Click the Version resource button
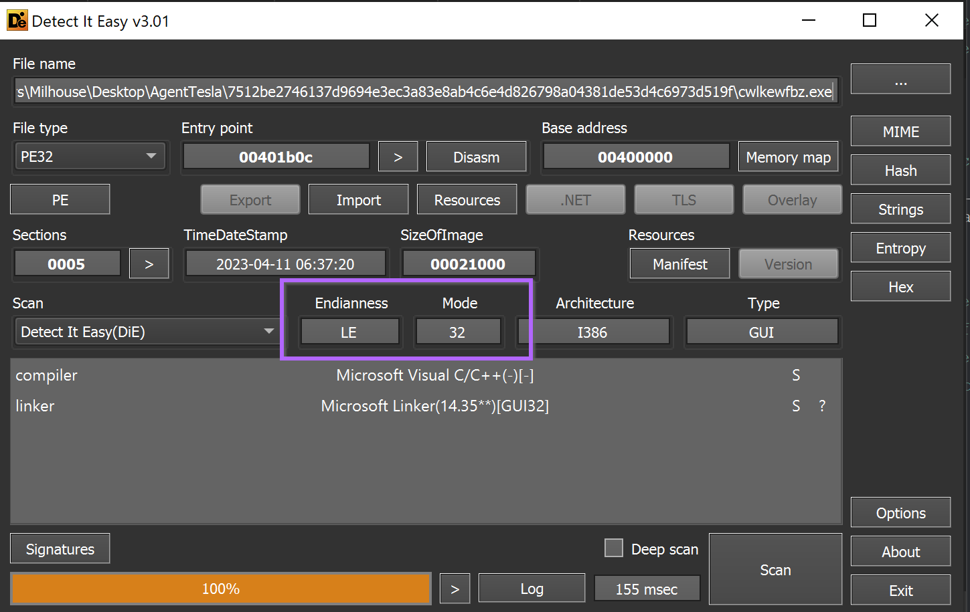Screen dimensions: 970x612 point(788,264)
